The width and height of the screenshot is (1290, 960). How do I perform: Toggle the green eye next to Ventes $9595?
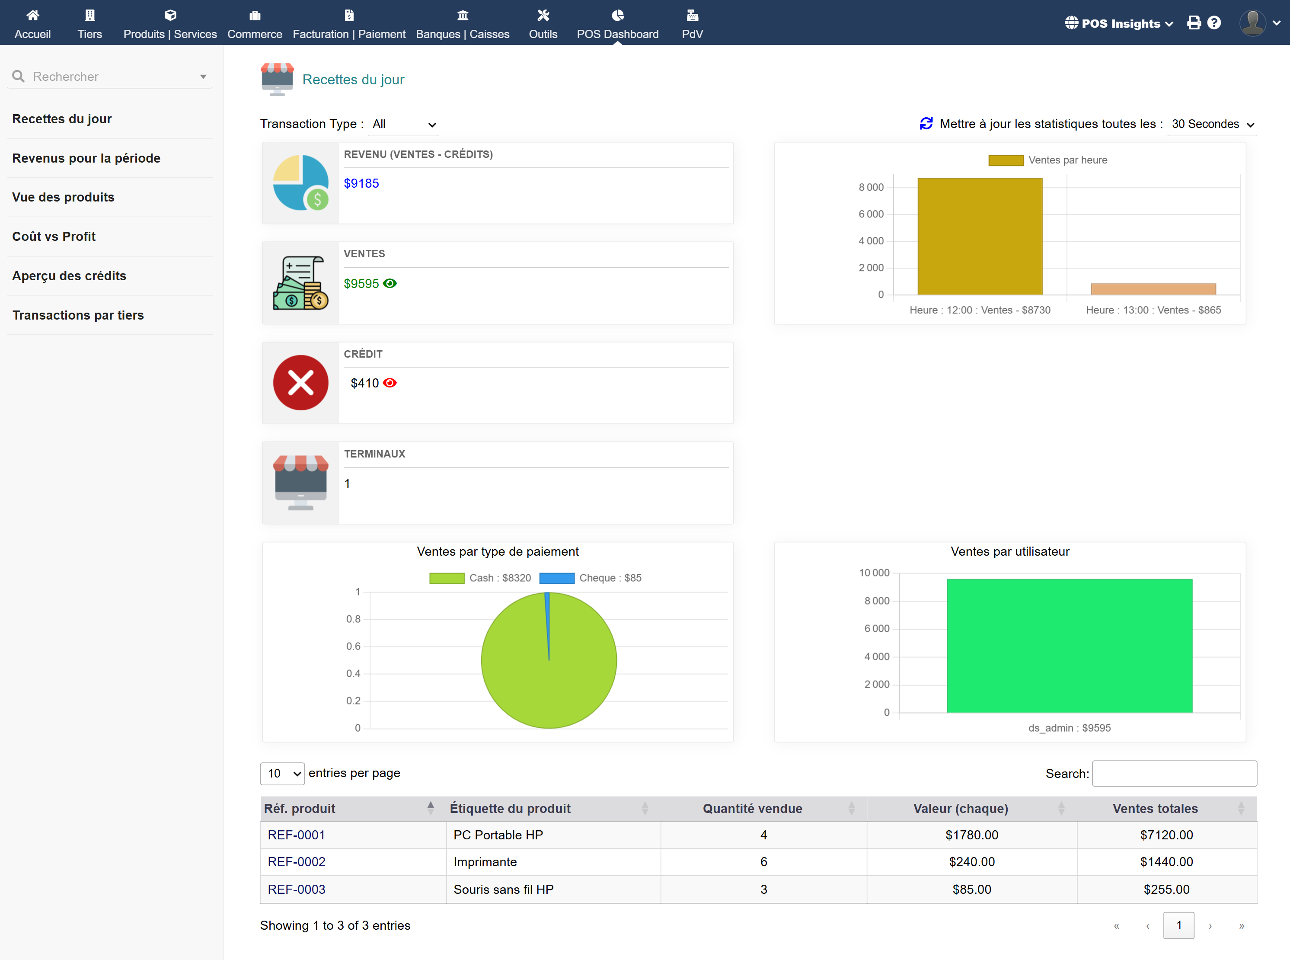pyautogui.click(x=390, y=284)
